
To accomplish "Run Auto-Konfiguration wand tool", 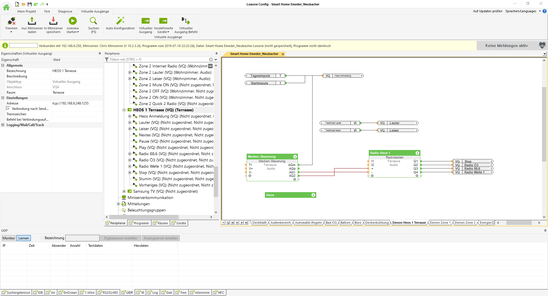I will 120,21.
